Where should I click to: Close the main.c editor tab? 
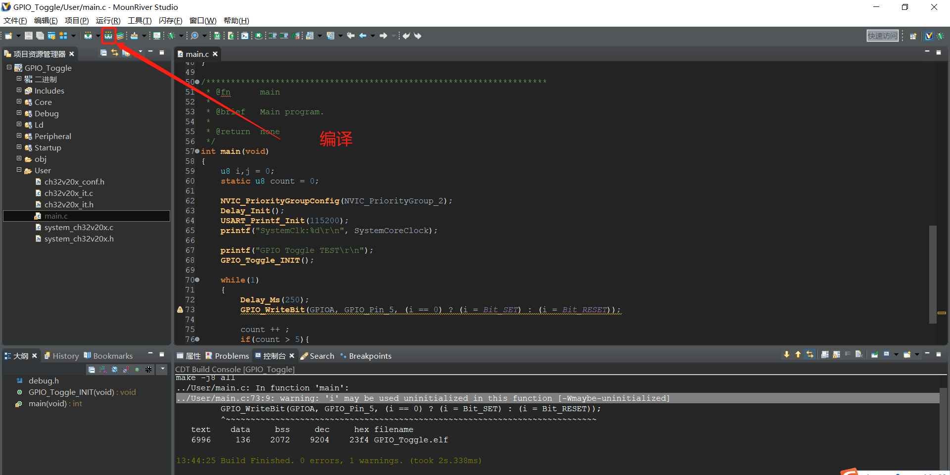[215, 54]
